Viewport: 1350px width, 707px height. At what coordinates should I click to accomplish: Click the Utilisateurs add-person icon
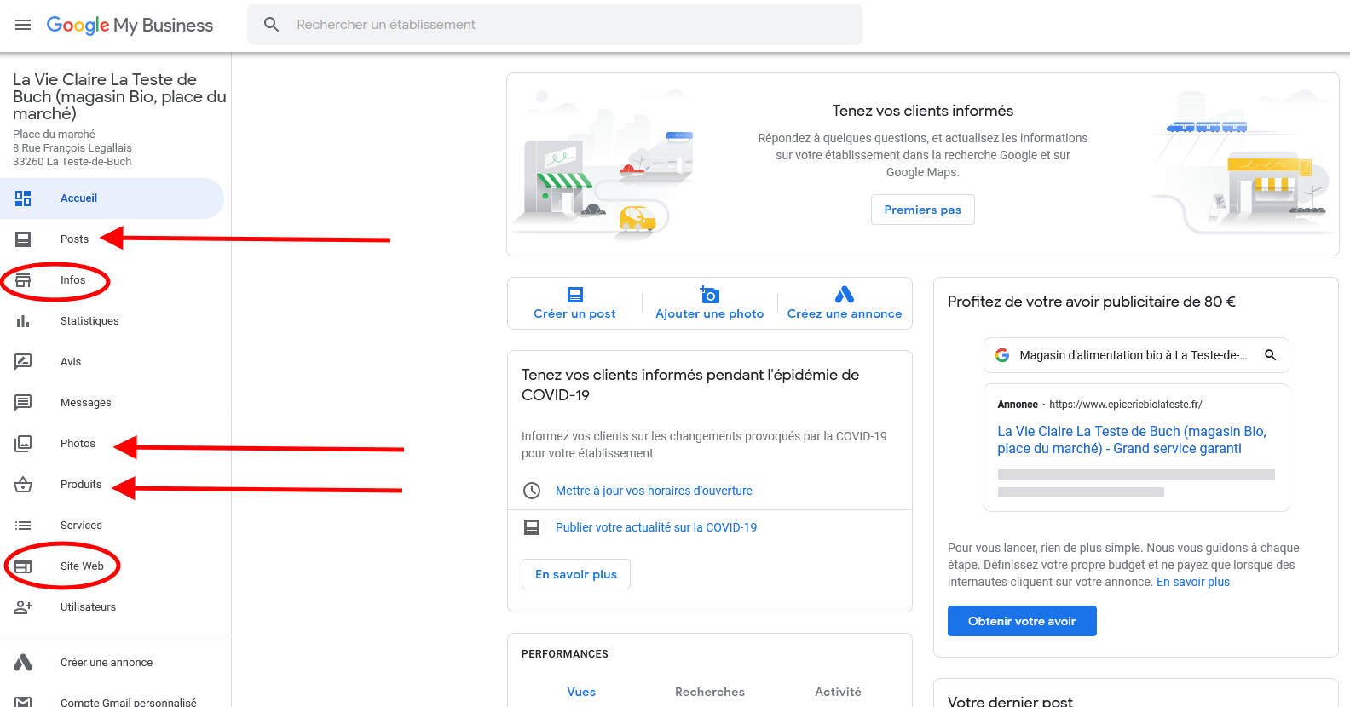(23, 607)
